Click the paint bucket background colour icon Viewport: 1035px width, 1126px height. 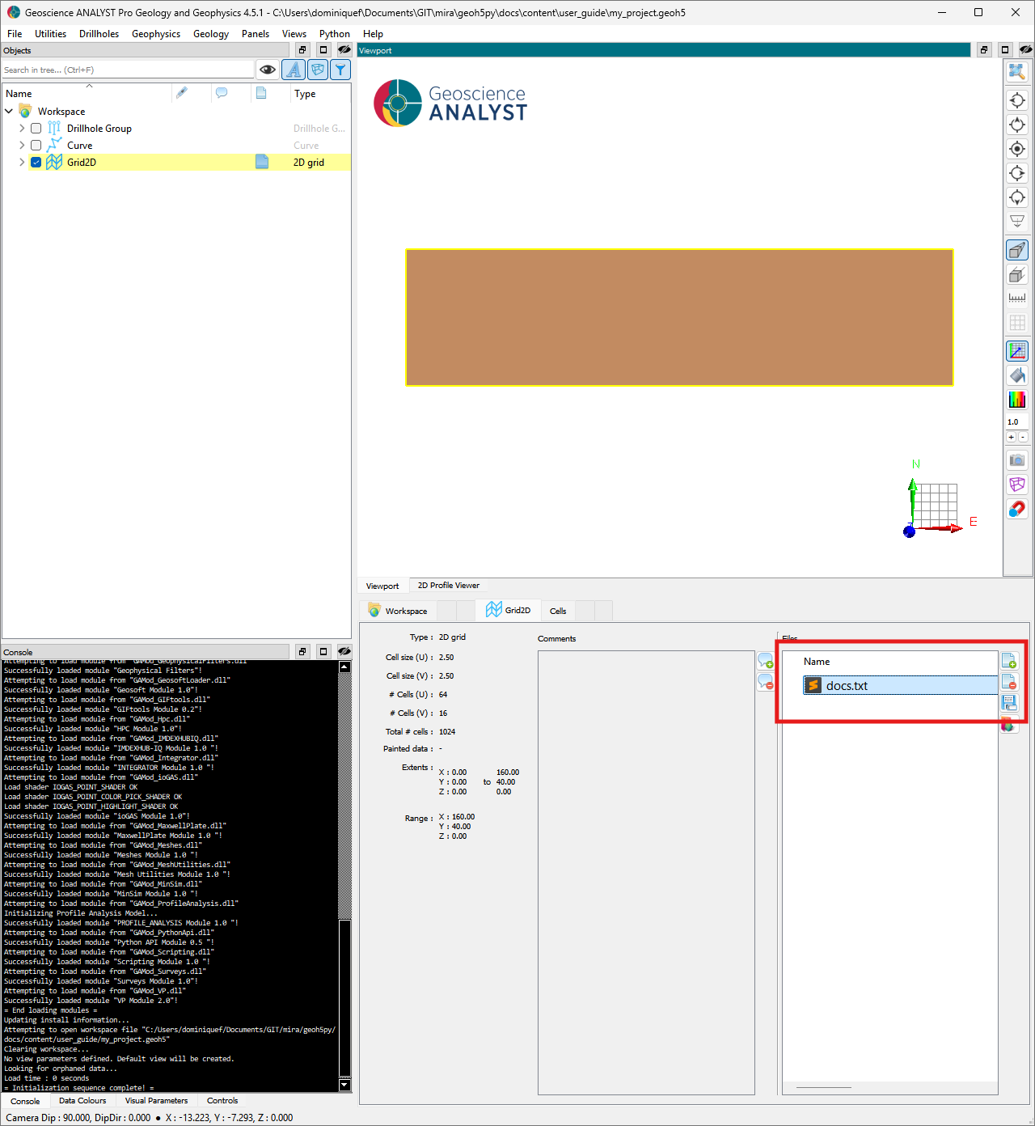point(1017,375)
